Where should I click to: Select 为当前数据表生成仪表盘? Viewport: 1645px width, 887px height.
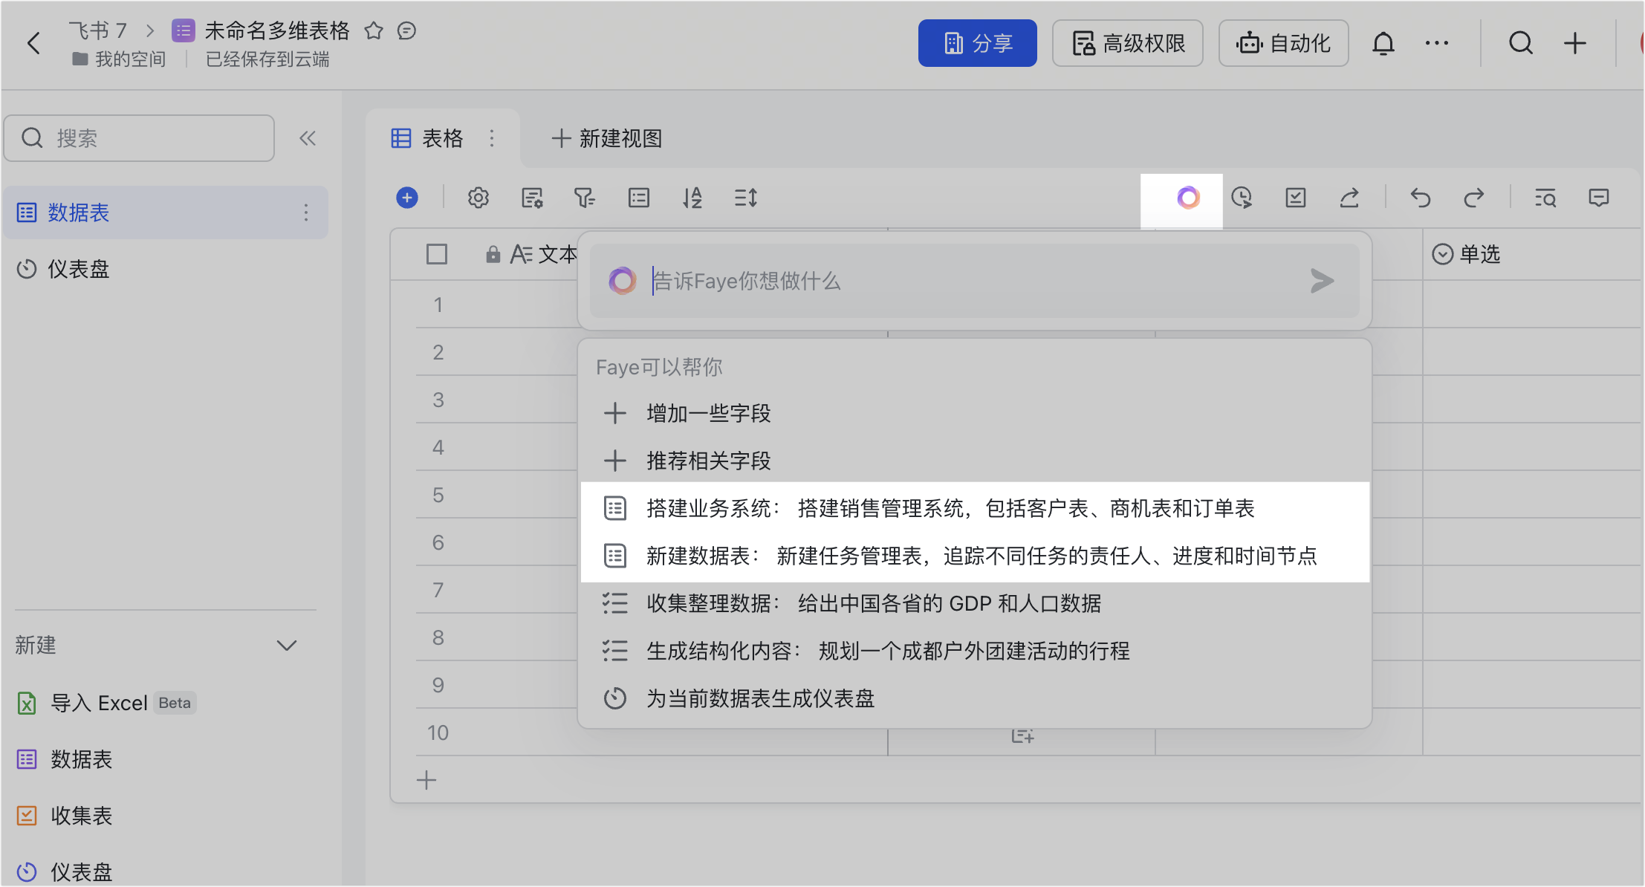tap(975, 698)
